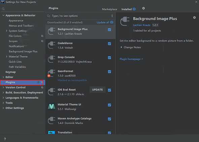Open the Keymap settings page
199x142 pixels.
coord(10,72)
